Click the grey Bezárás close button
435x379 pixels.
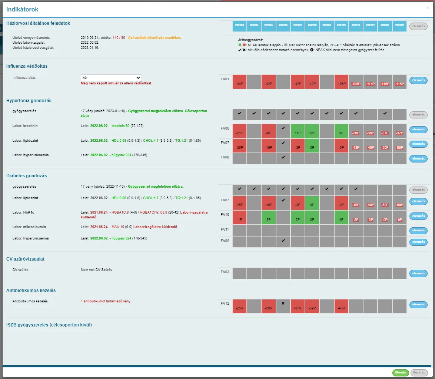(419, 373)
